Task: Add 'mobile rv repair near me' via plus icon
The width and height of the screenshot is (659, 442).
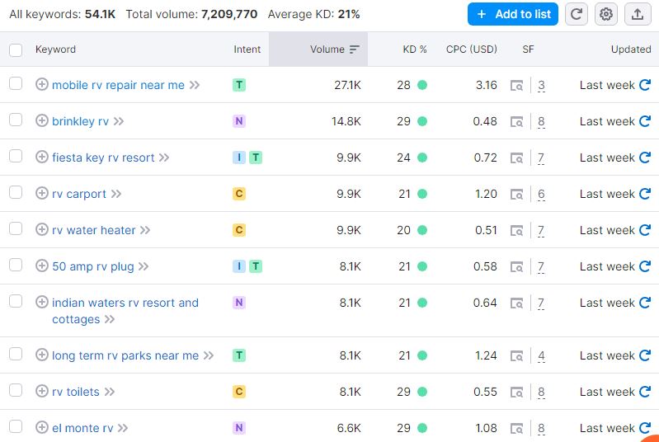Action: tap(41, 84)
